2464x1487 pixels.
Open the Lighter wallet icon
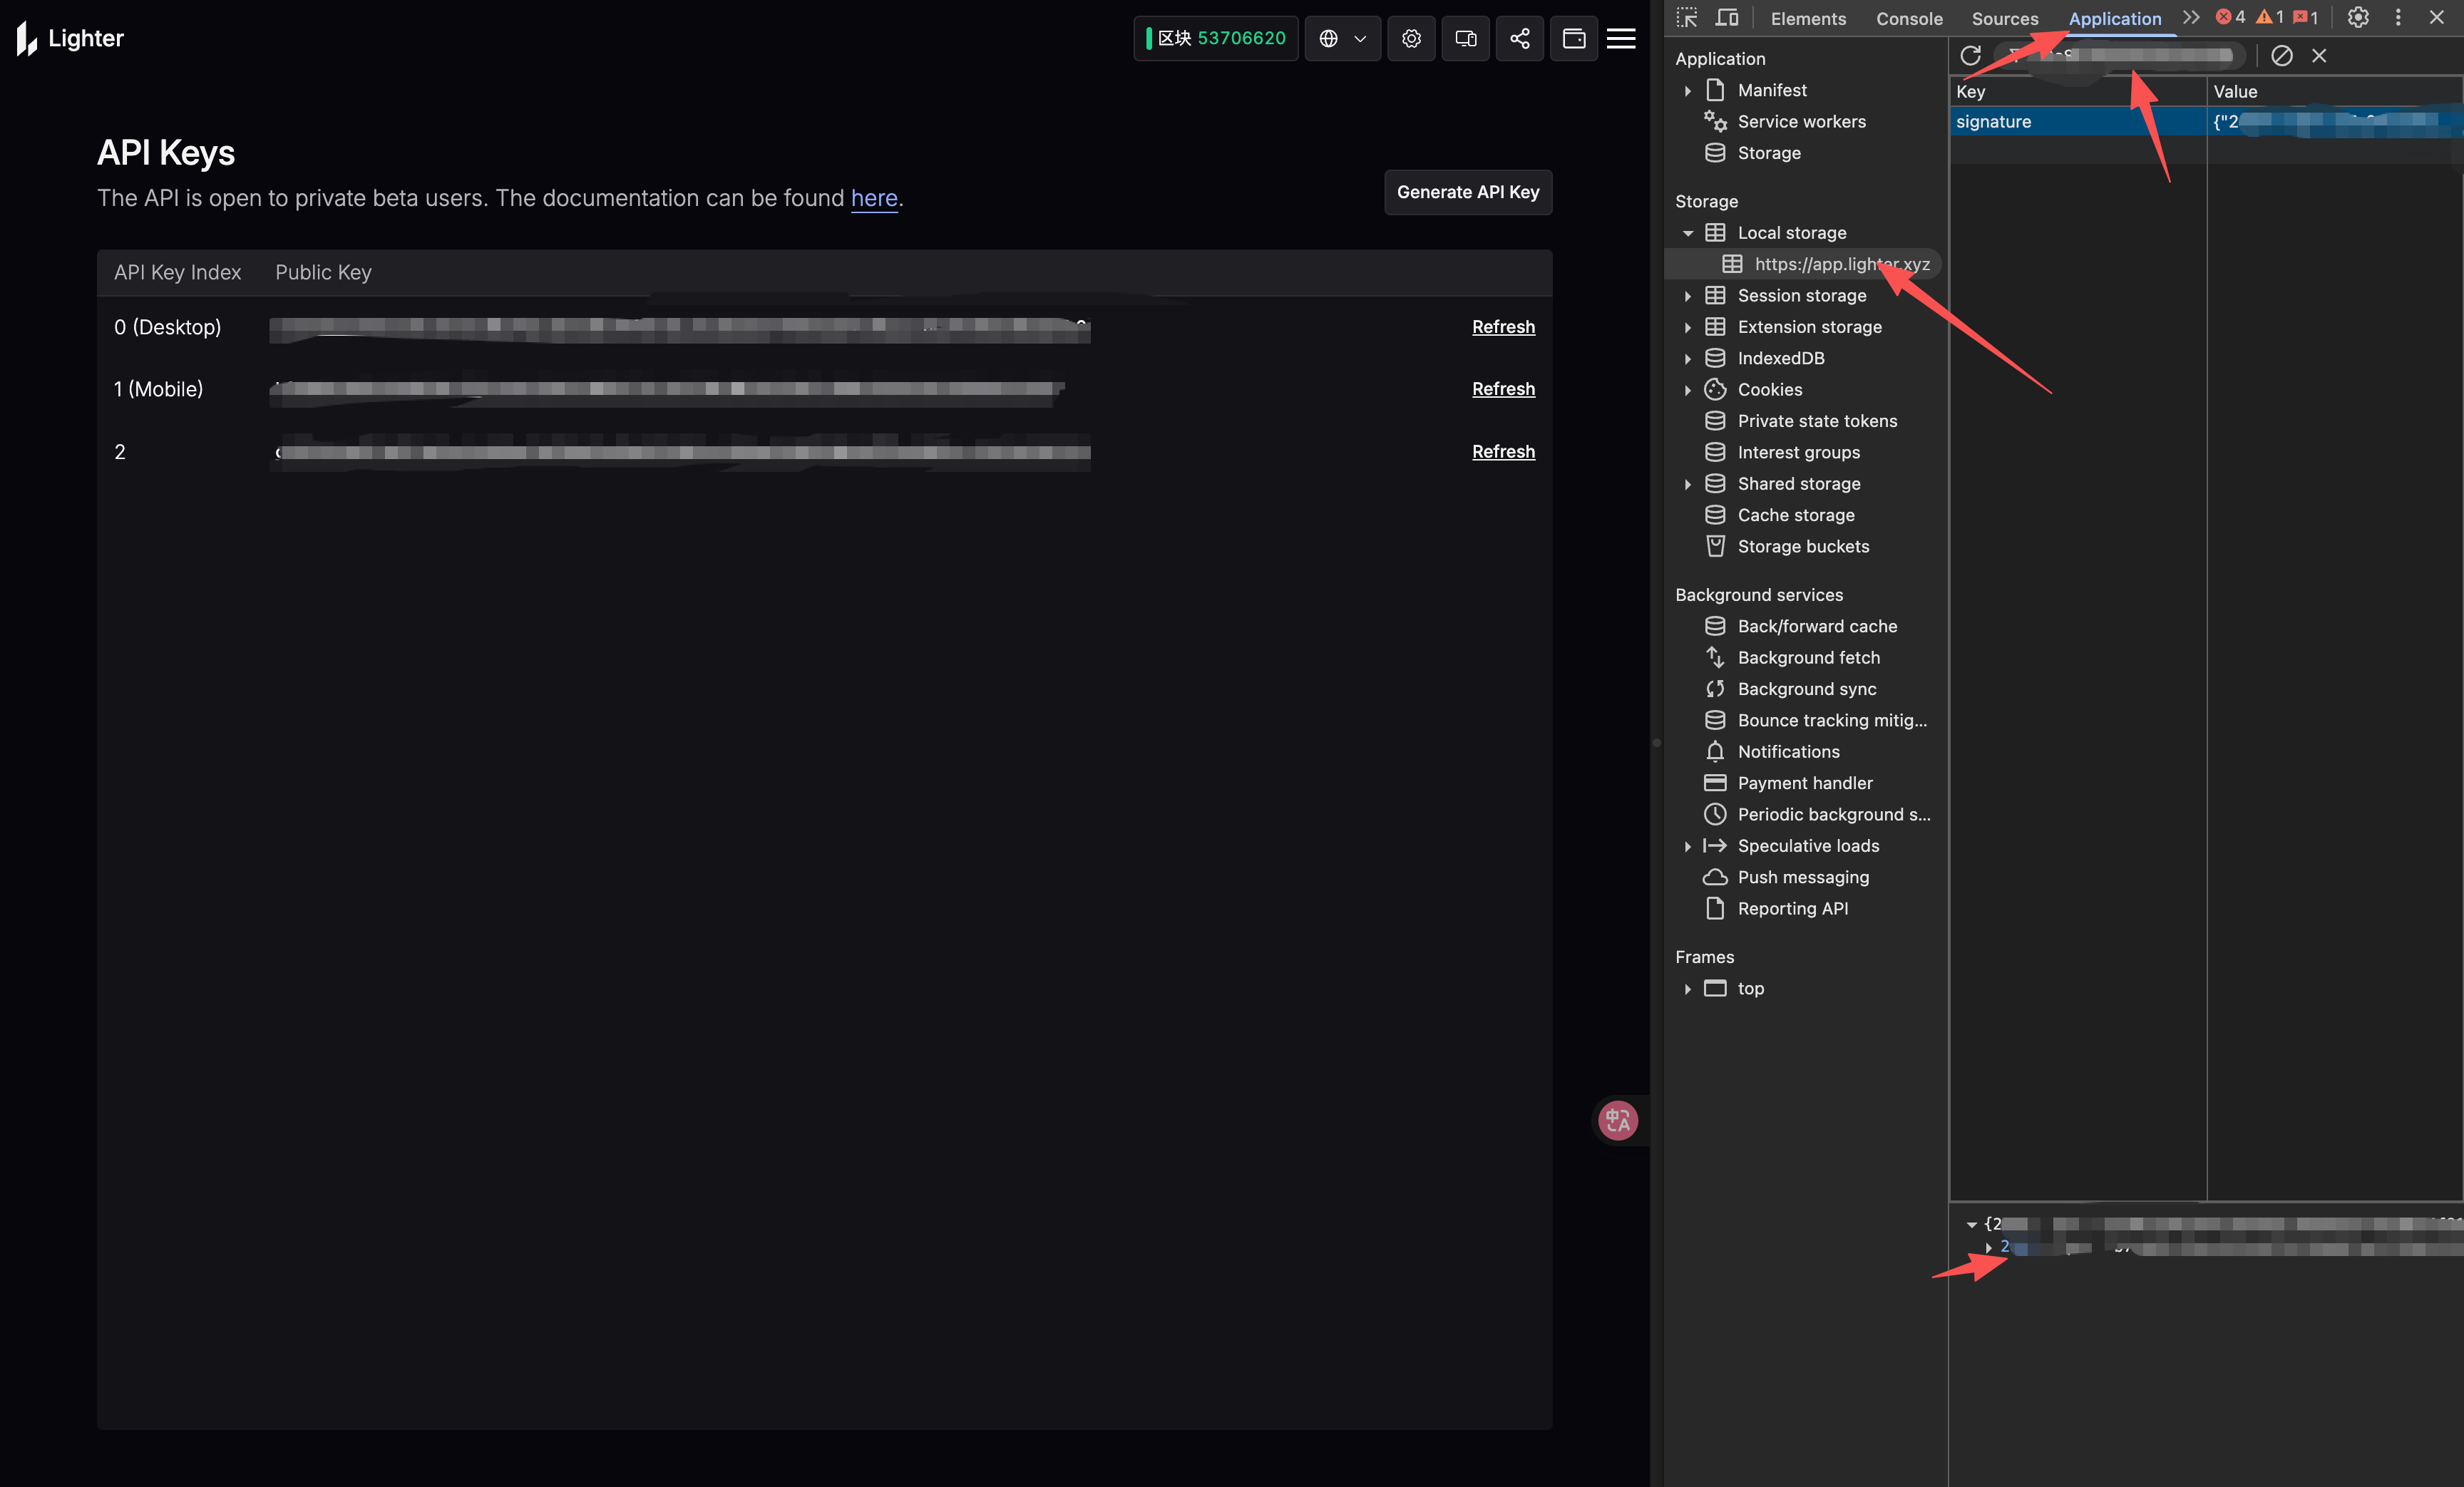click(1574, 38)
